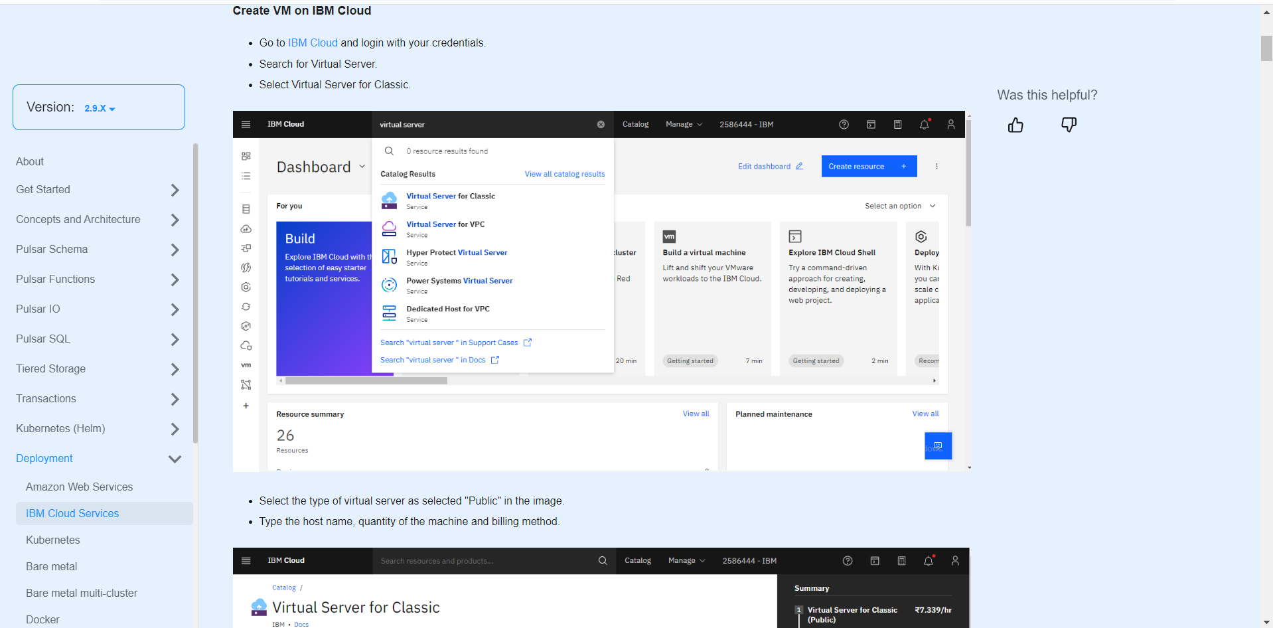1273x628 pixels.
Task: Click View all in Resource summary
Action: click(696, 414)
